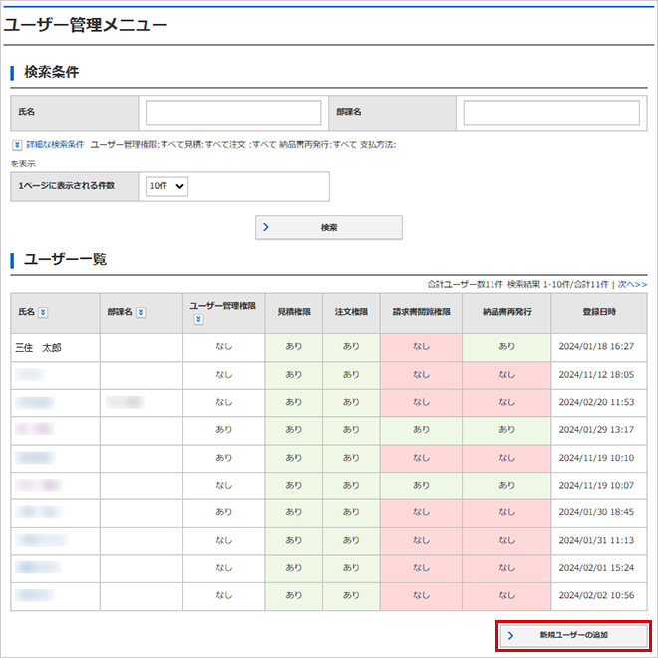
Task: Click the 検索条件 section heading
Action: (x=51, y=72)
